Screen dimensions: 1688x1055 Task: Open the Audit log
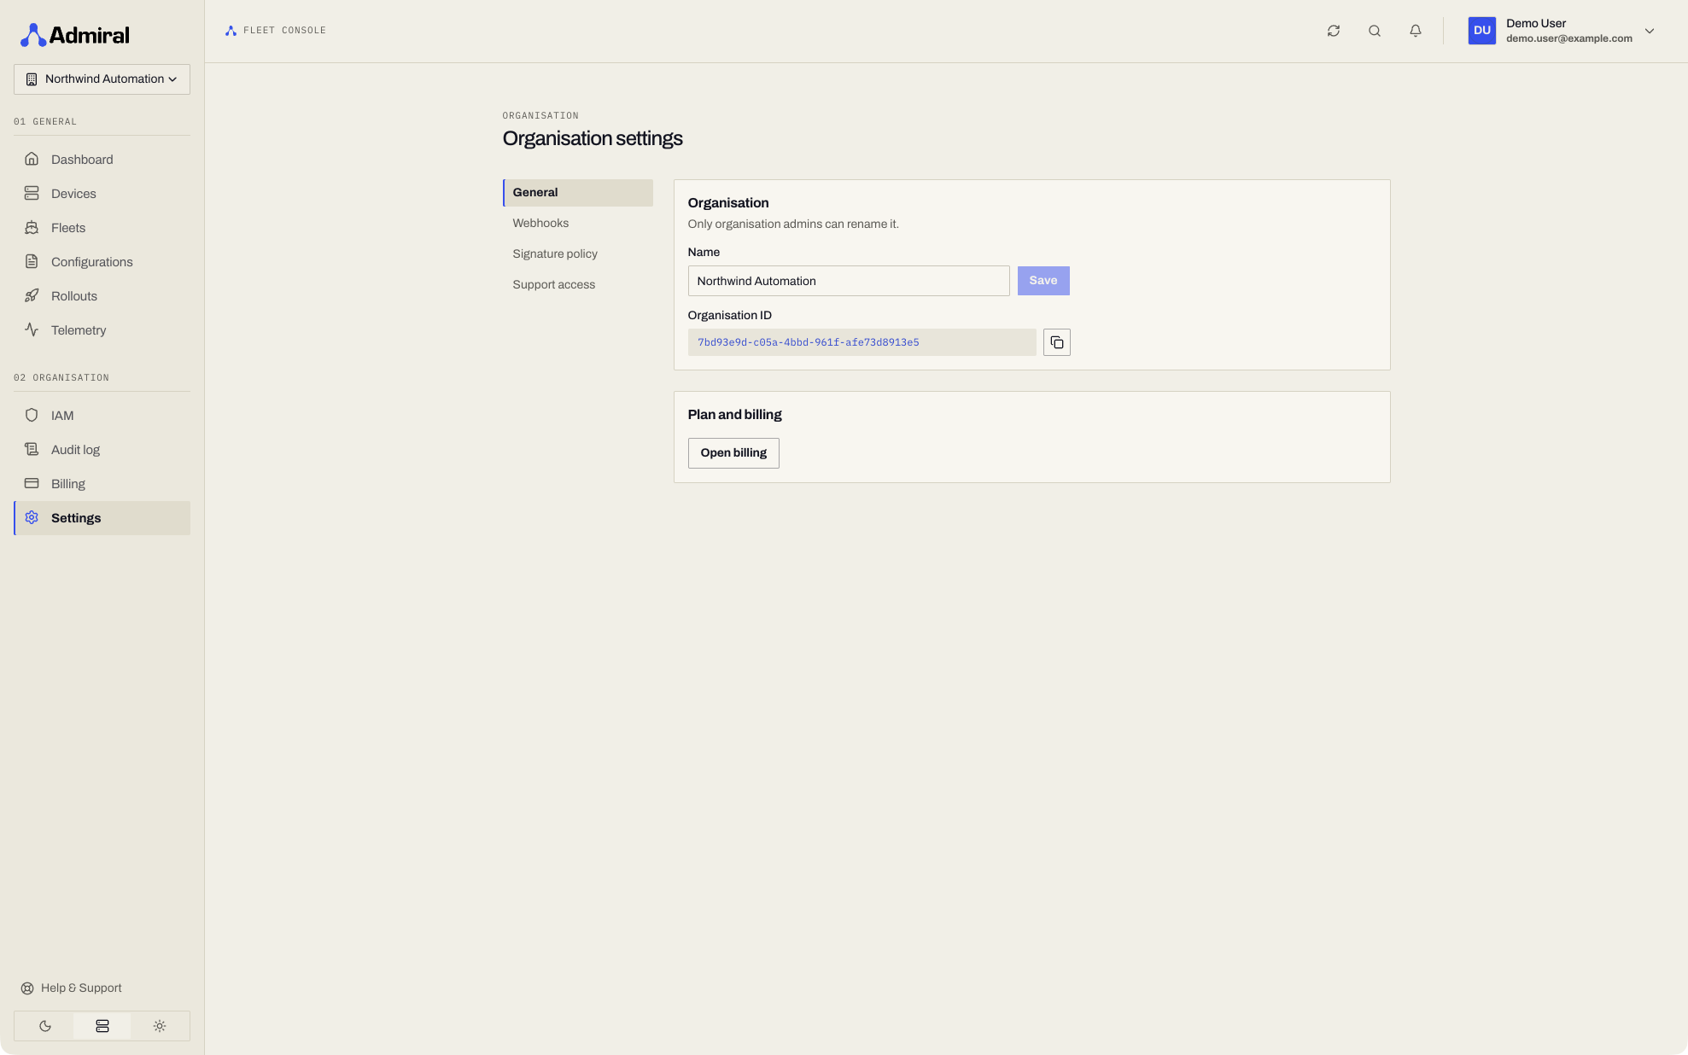102,450
